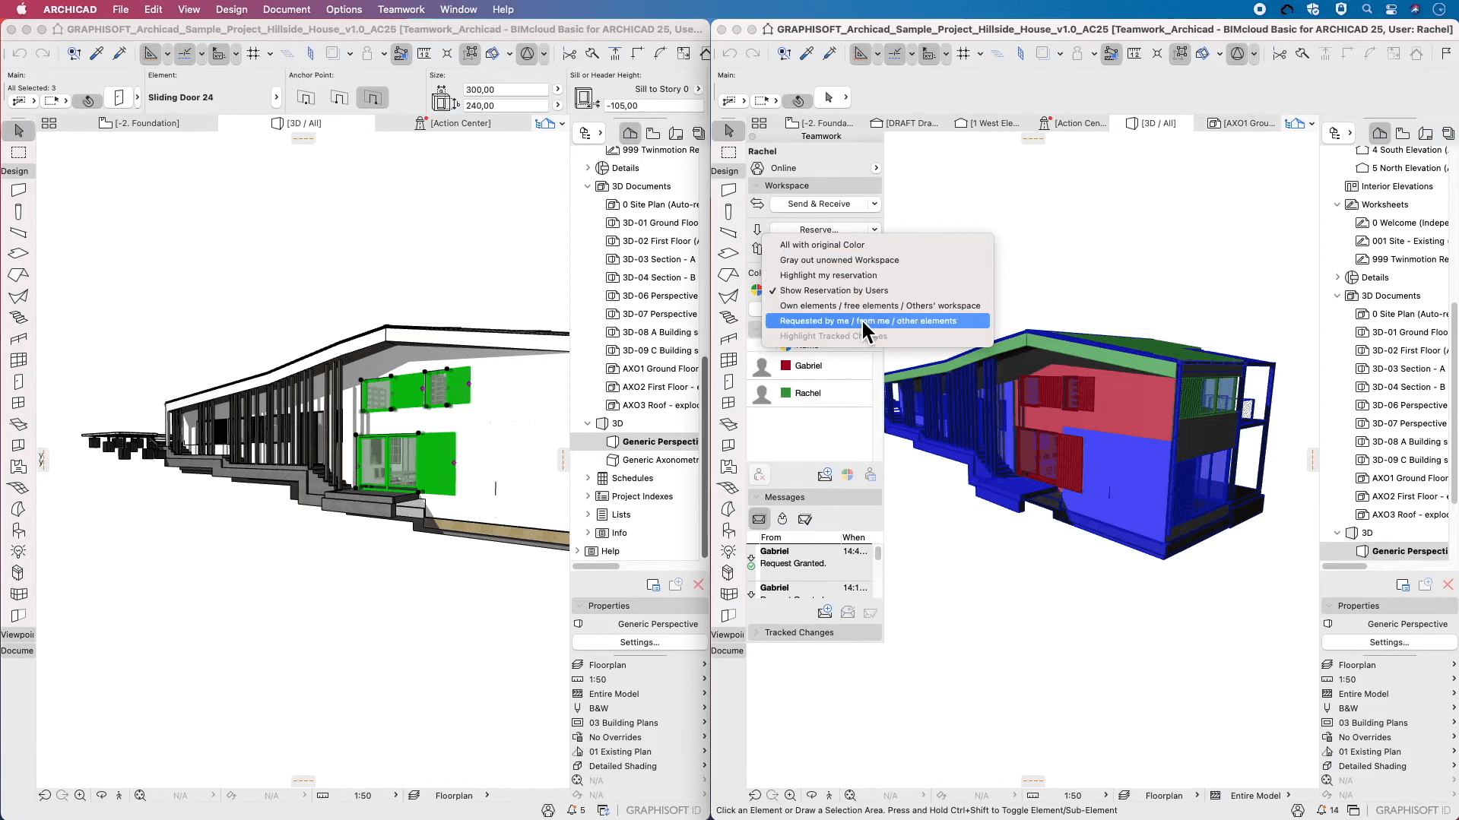The height and width of the screenshot is (820, 1459).
Task: Click Settings button in right Properties panel
Action: (1388, 642)
